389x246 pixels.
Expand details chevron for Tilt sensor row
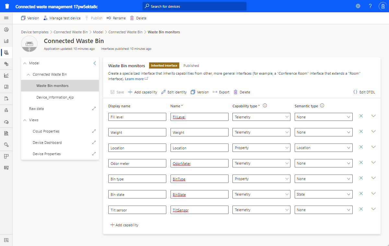[373, 209]
